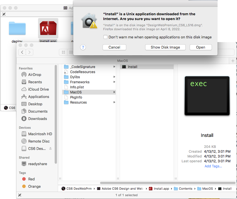The height and width of the screenshot is (199, 237).
Task: Select Remote Disc under Devices
Action: pos(39,141)
